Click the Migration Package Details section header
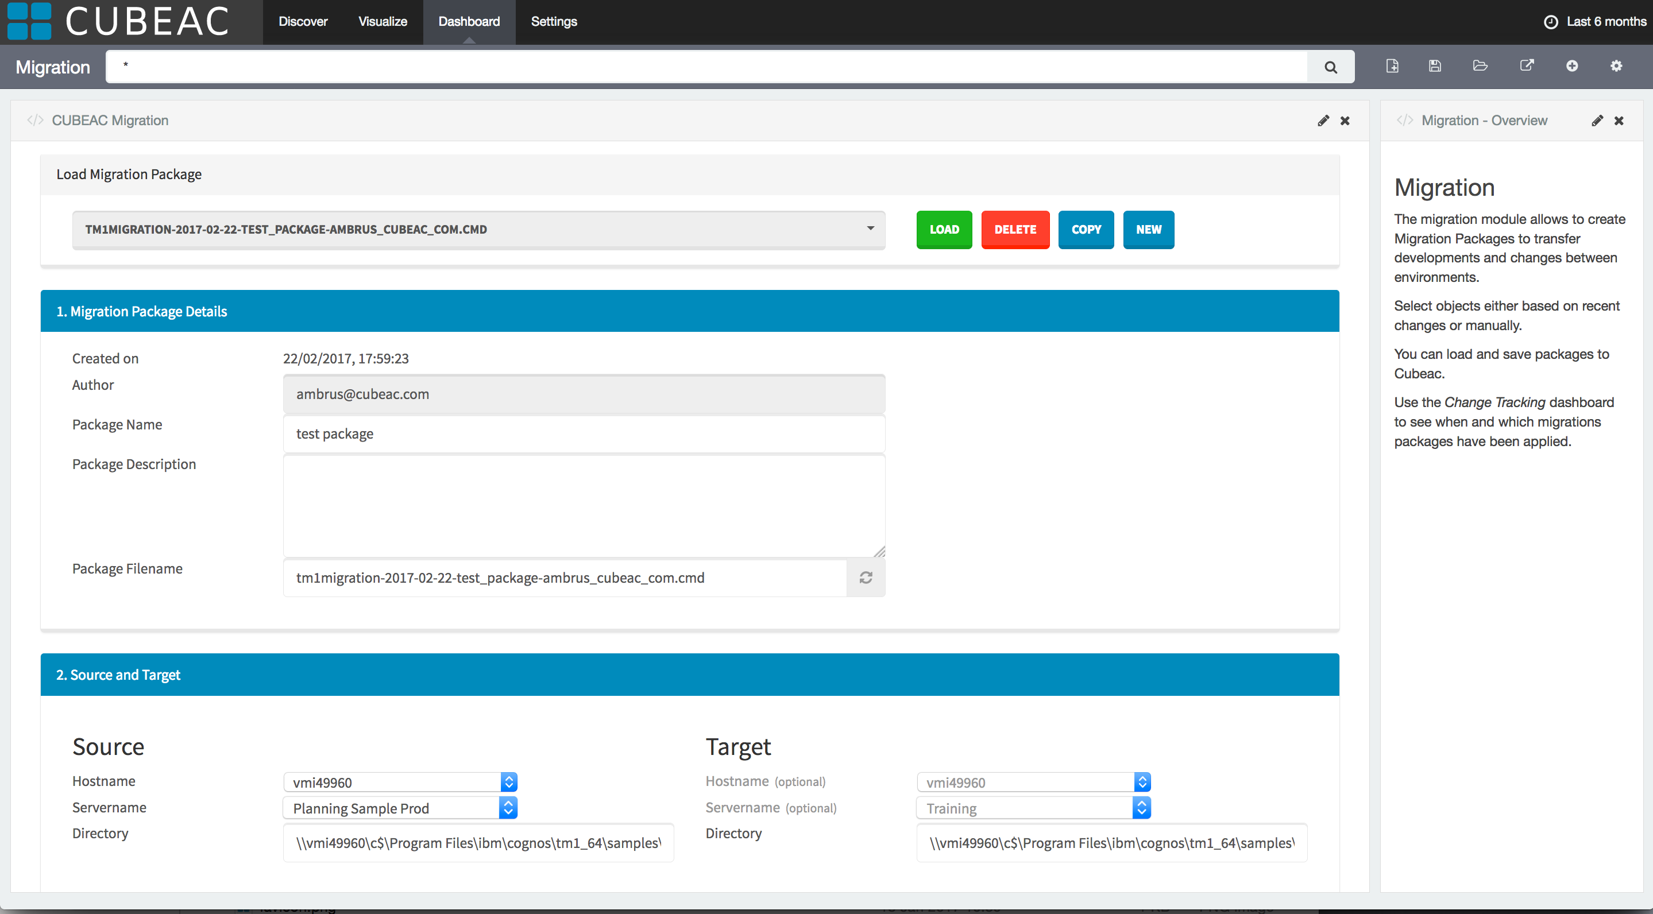The image size is (1653, 914). click(689, 311)
